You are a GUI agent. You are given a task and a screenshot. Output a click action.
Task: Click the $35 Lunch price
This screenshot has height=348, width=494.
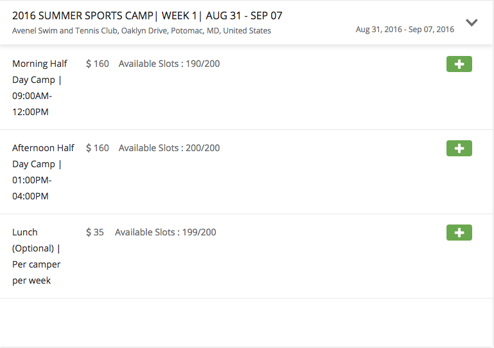point(95,232)
